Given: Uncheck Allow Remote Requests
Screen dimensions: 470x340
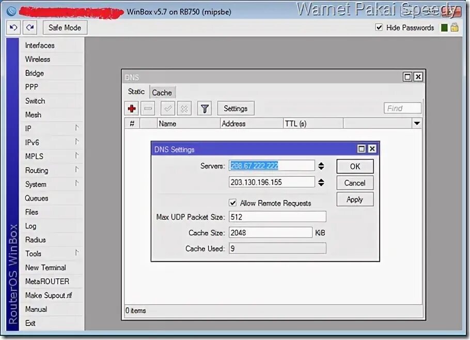Looking at the screenshot, I should click(232, 203).
